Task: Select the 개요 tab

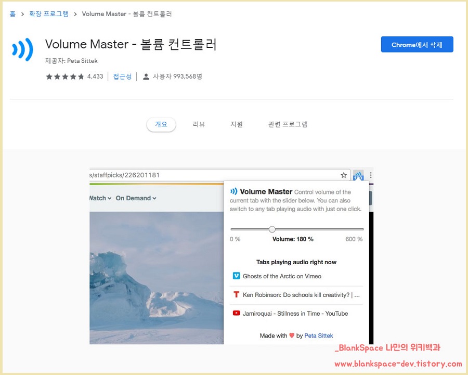Action: (x=161, y=124)
